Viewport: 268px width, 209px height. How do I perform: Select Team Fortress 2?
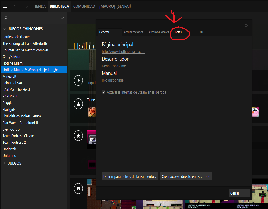coord(34,142)
